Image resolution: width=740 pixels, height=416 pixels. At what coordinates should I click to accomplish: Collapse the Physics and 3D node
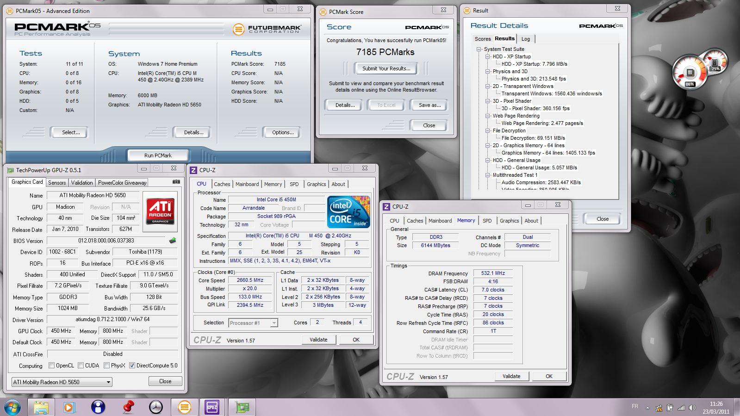point(488,71)
